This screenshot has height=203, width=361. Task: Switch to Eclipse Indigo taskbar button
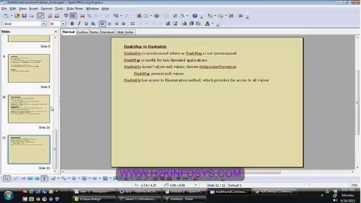tap(94, 199)
